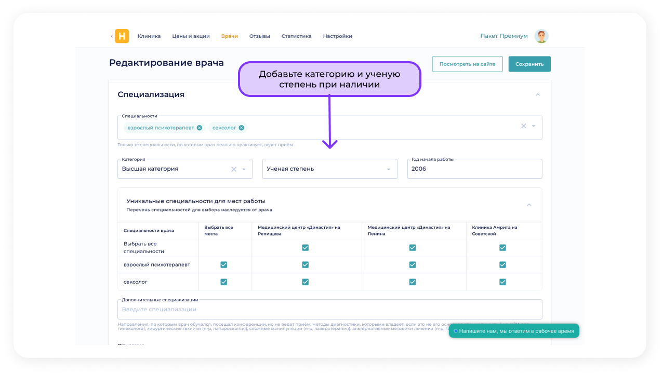The image size is (663, 375).
Task: Select the Врачи menu item
Action: click(230, 36)
